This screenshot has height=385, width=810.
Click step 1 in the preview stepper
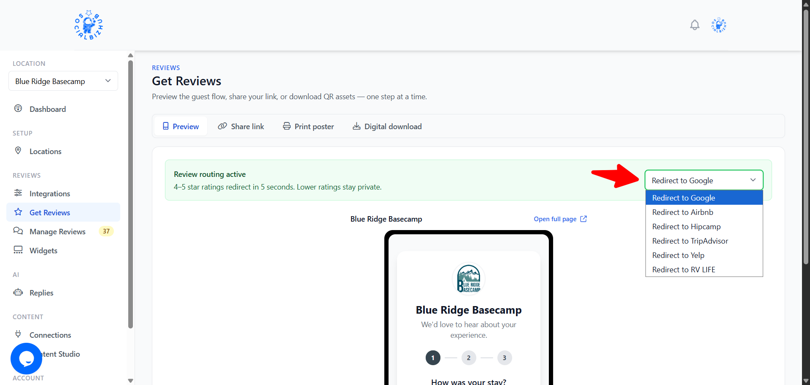click(x=433, y=358)
